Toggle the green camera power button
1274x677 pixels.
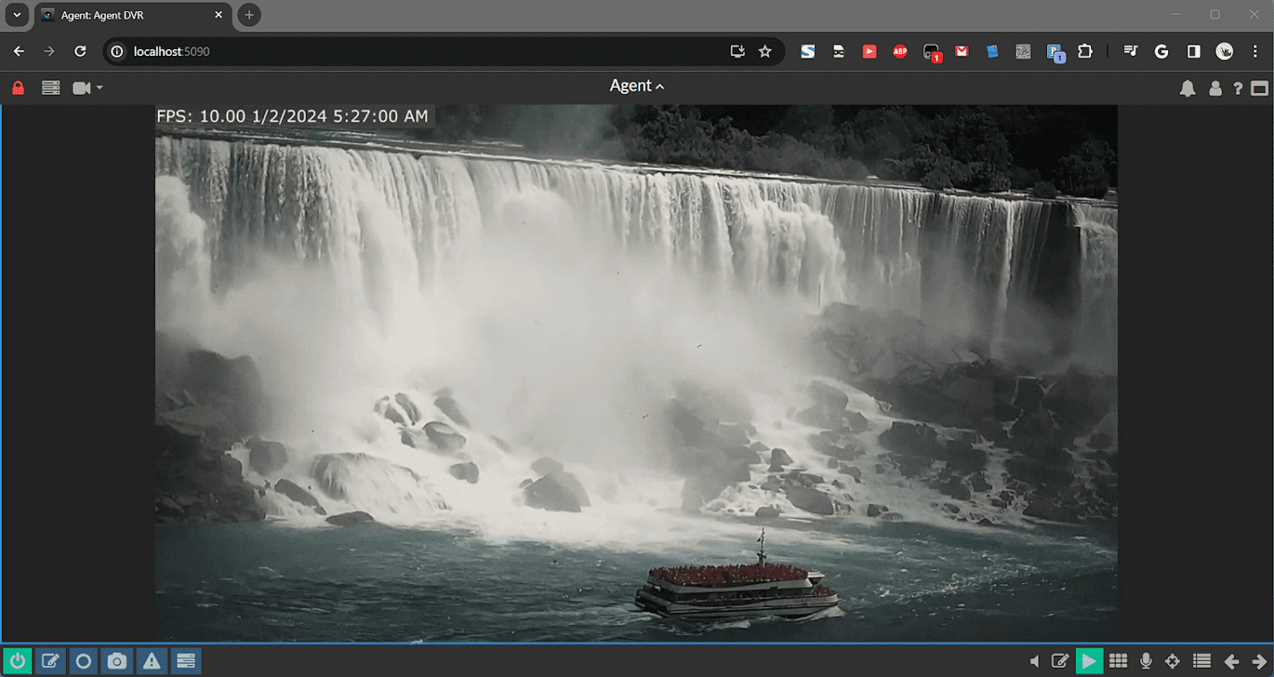(x=16, y=661)
